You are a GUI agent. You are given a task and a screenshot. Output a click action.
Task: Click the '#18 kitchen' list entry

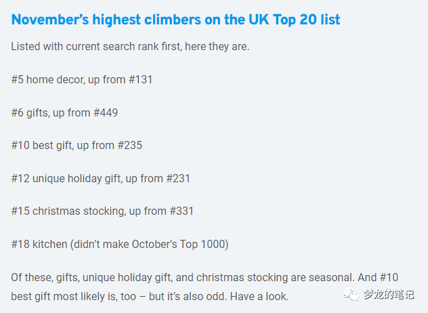click(120, 244)
